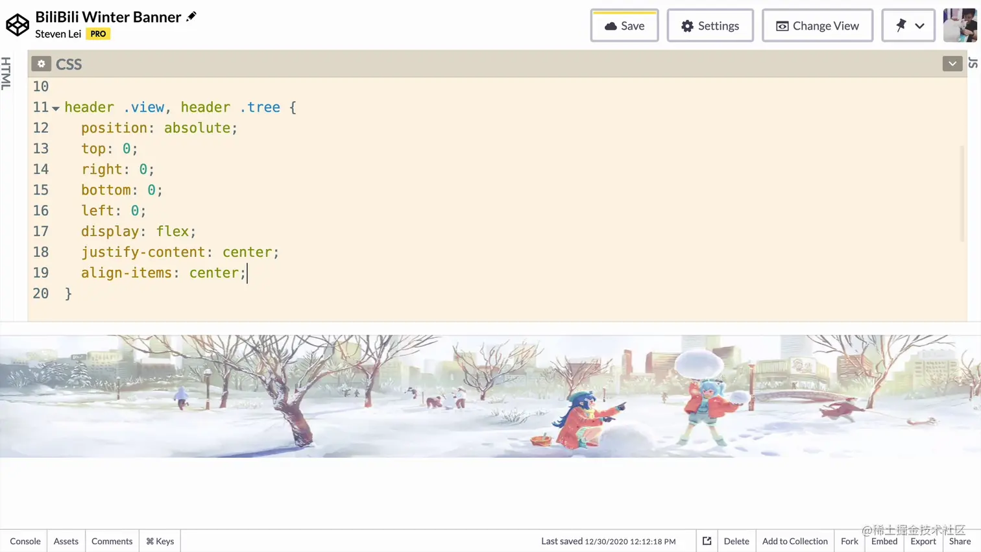Click author name Steven Lei
The image size is (981, 552).
58,34
